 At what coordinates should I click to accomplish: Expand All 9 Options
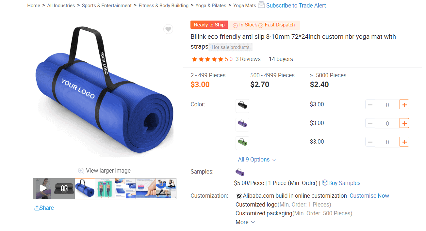(x=257, y=160)
